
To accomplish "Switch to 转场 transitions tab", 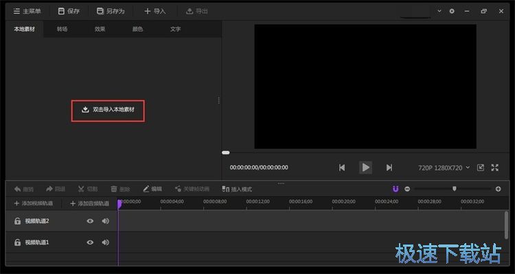I will click(62, 29).
